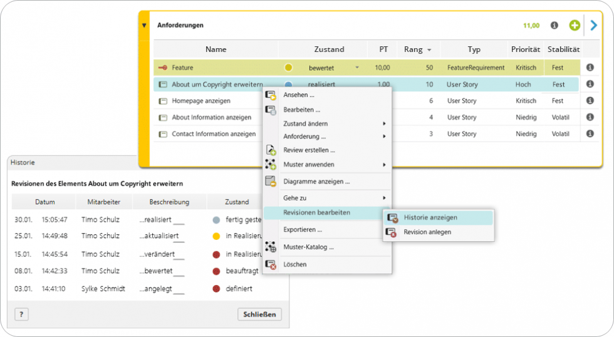This screenshot has width=614, height=337.
Task: Select Exportieren menu entry
Action: 302,230
